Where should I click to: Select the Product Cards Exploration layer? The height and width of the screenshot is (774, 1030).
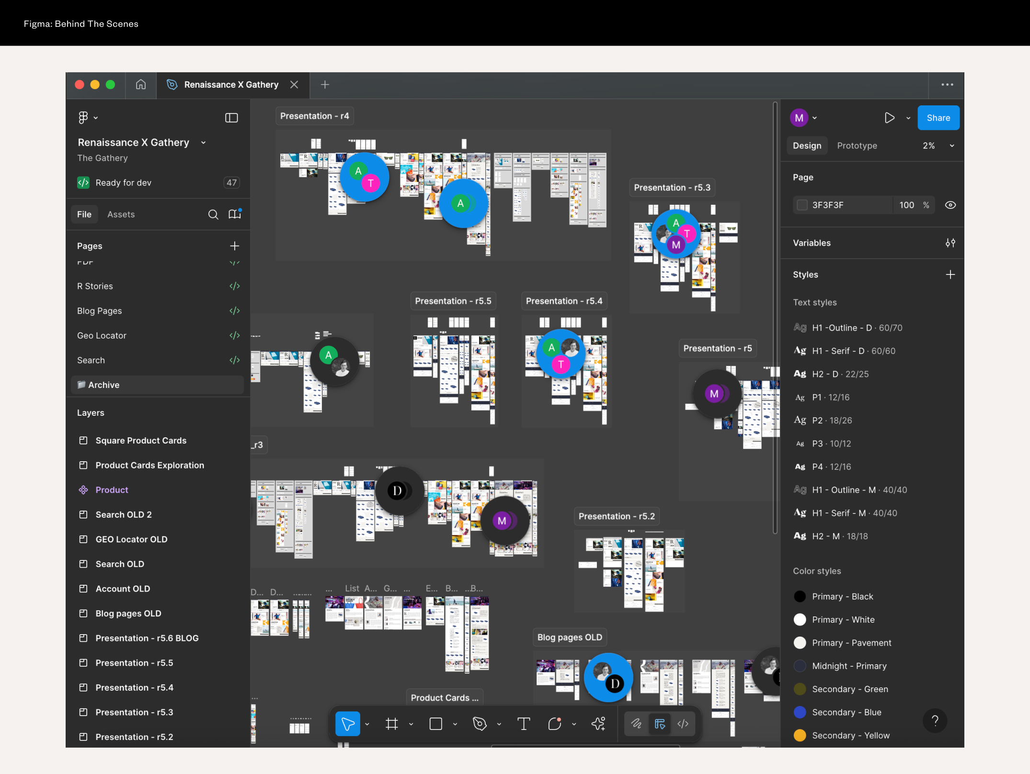149,465
